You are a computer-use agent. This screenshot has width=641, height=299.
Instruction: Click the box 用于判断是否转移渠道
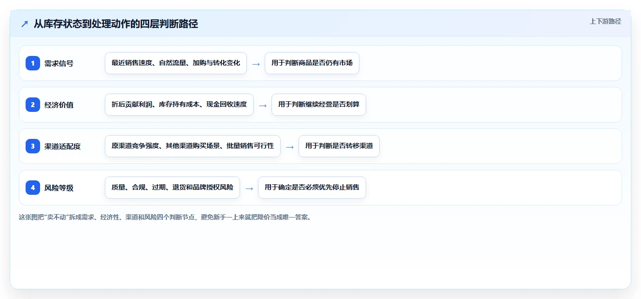(x=339, y=146)
